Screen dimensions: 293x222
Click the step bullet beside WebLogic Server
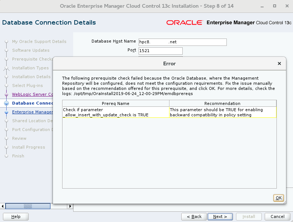coord(7,94)
